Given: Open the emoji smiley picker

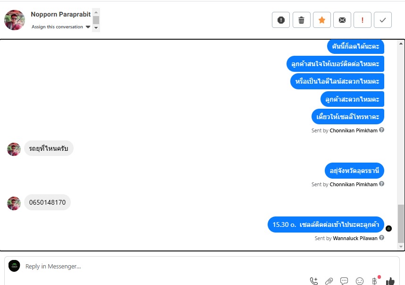Looking at the screenshot, I should (x=360, y=281).
